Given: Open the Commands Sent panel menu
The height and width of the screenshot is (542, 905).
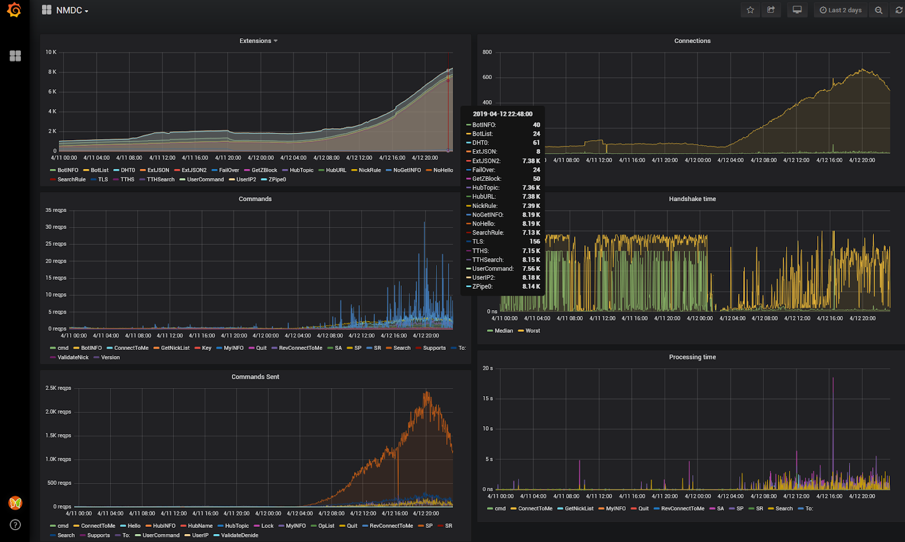Looking at the screenshot, I should [x=255, y=376].
